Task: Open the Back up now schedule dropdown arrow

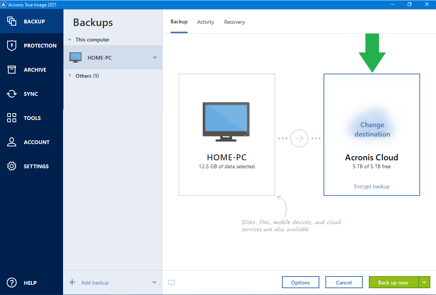Action: coord(424,282)
